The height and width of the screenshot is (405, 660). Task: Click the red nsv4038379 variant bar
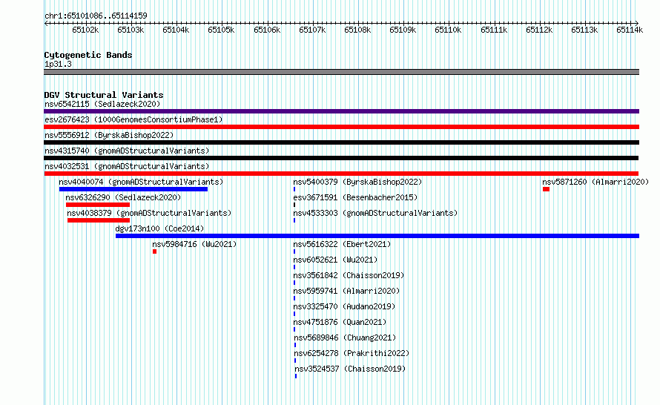click(x=99, y=220)
